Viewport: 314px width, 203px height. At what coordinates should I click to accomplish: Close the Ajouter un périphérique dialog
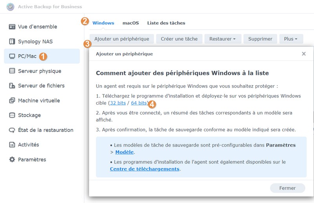tap(304, 54)
